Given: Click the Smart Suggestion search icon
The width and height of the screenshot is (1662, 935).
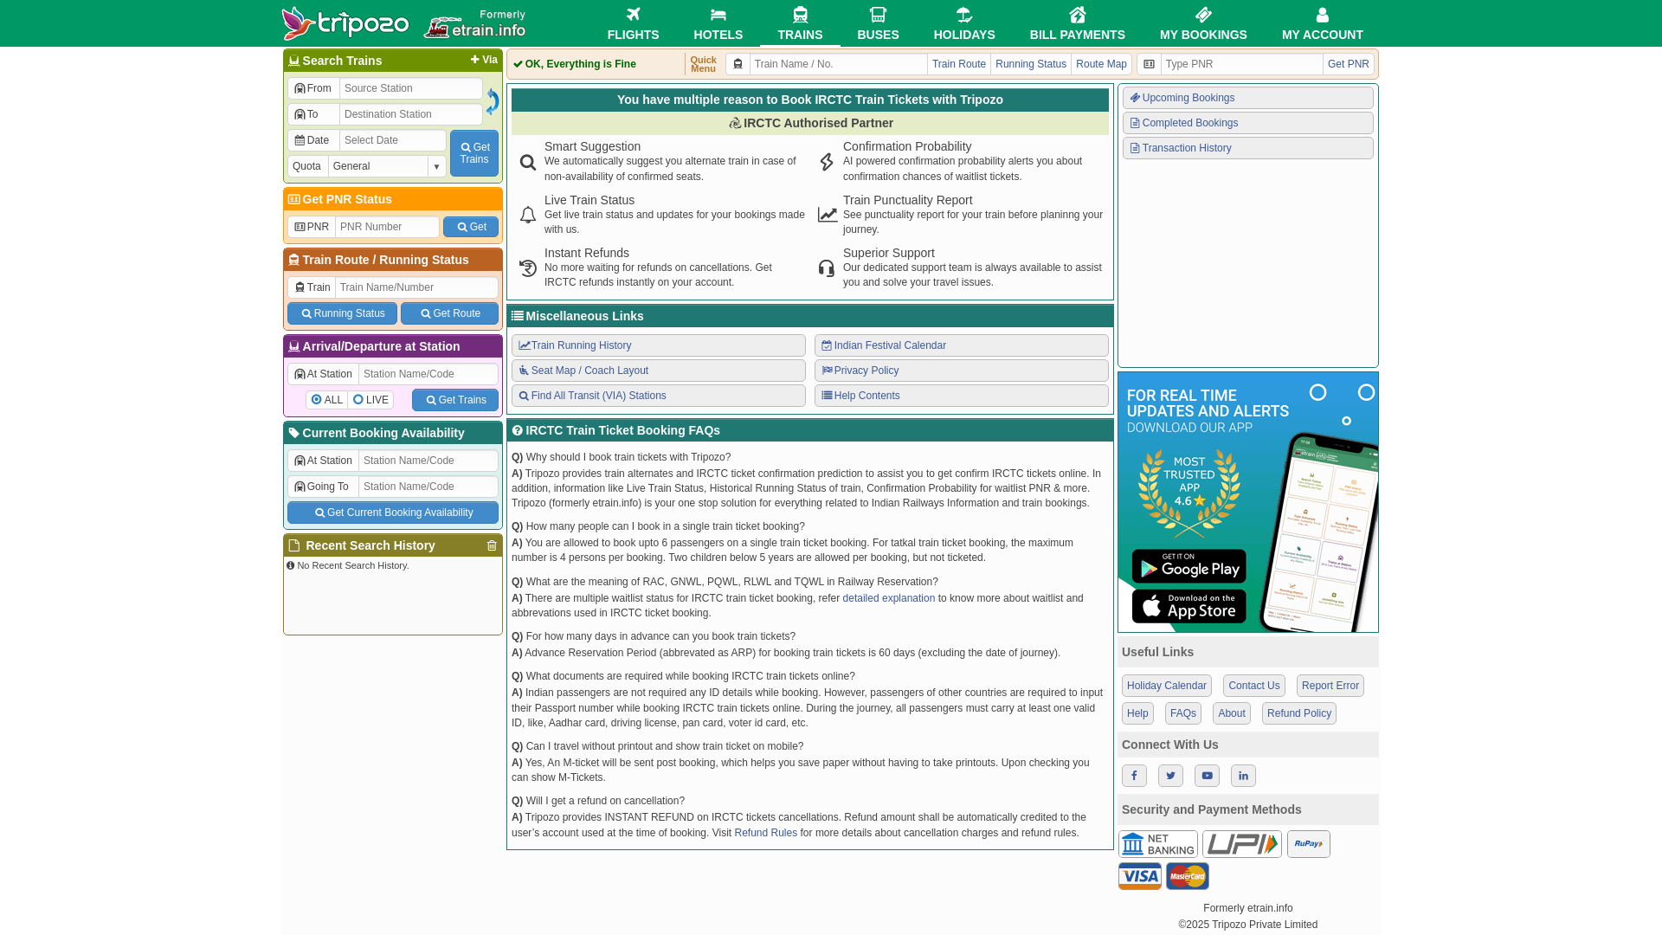Looking at the screenshot, I should (x=527, y=162).
